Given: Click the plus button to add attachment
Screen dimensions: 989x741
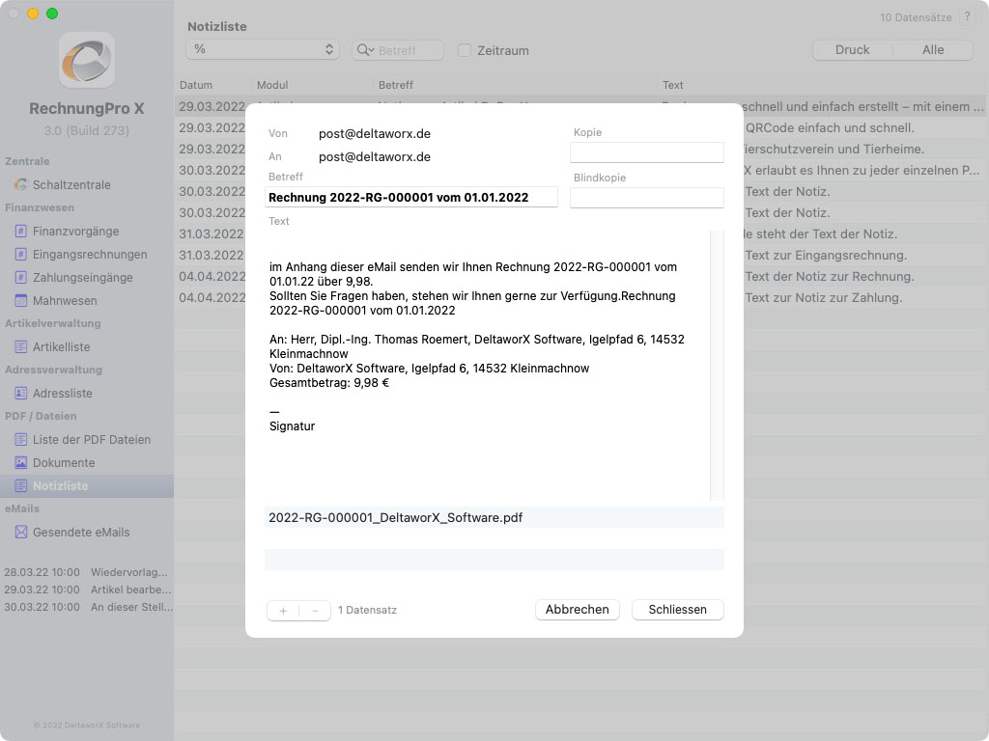Looking at the screenshot, I should [283, 611].
